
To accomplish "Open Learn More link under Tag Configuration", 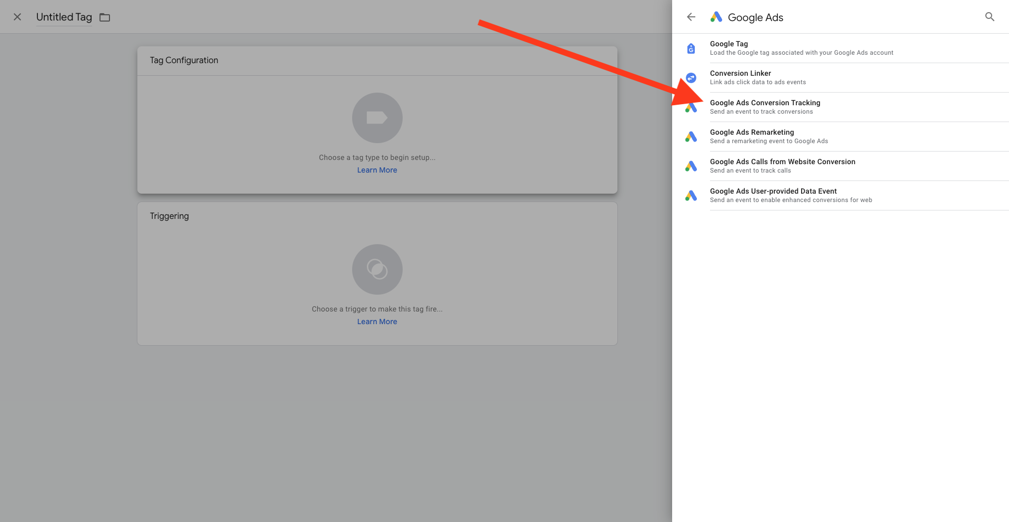I will [377, 170].
